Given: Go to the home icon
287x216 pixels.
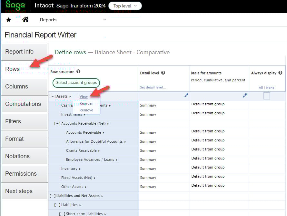Looking at the screenshot, I should tap(25, 20).
